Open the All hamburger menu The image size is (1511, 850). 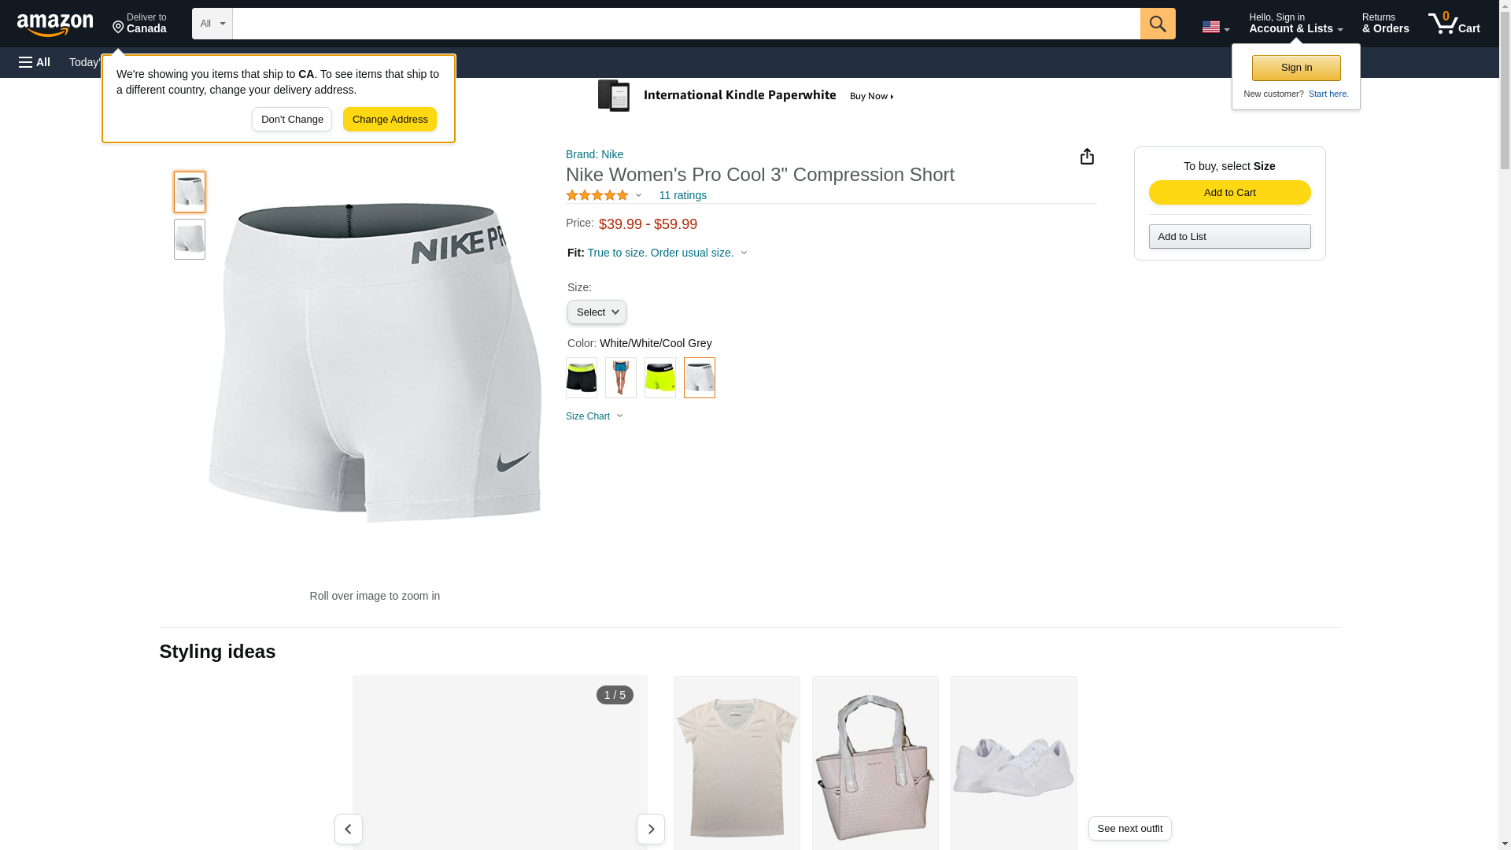click(x=35, y=62)
